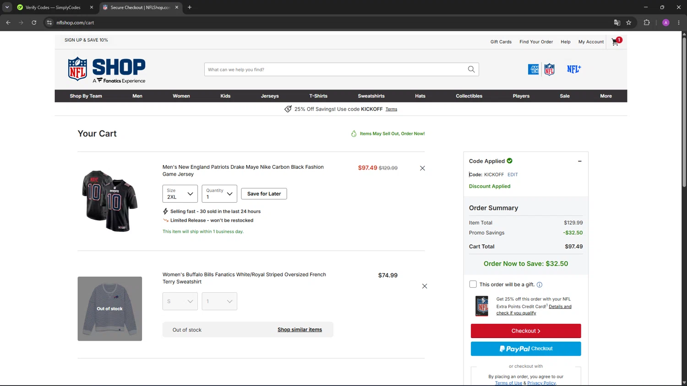
Task: Click the NFL shield icon beside Amex
Action: [549, 69]
